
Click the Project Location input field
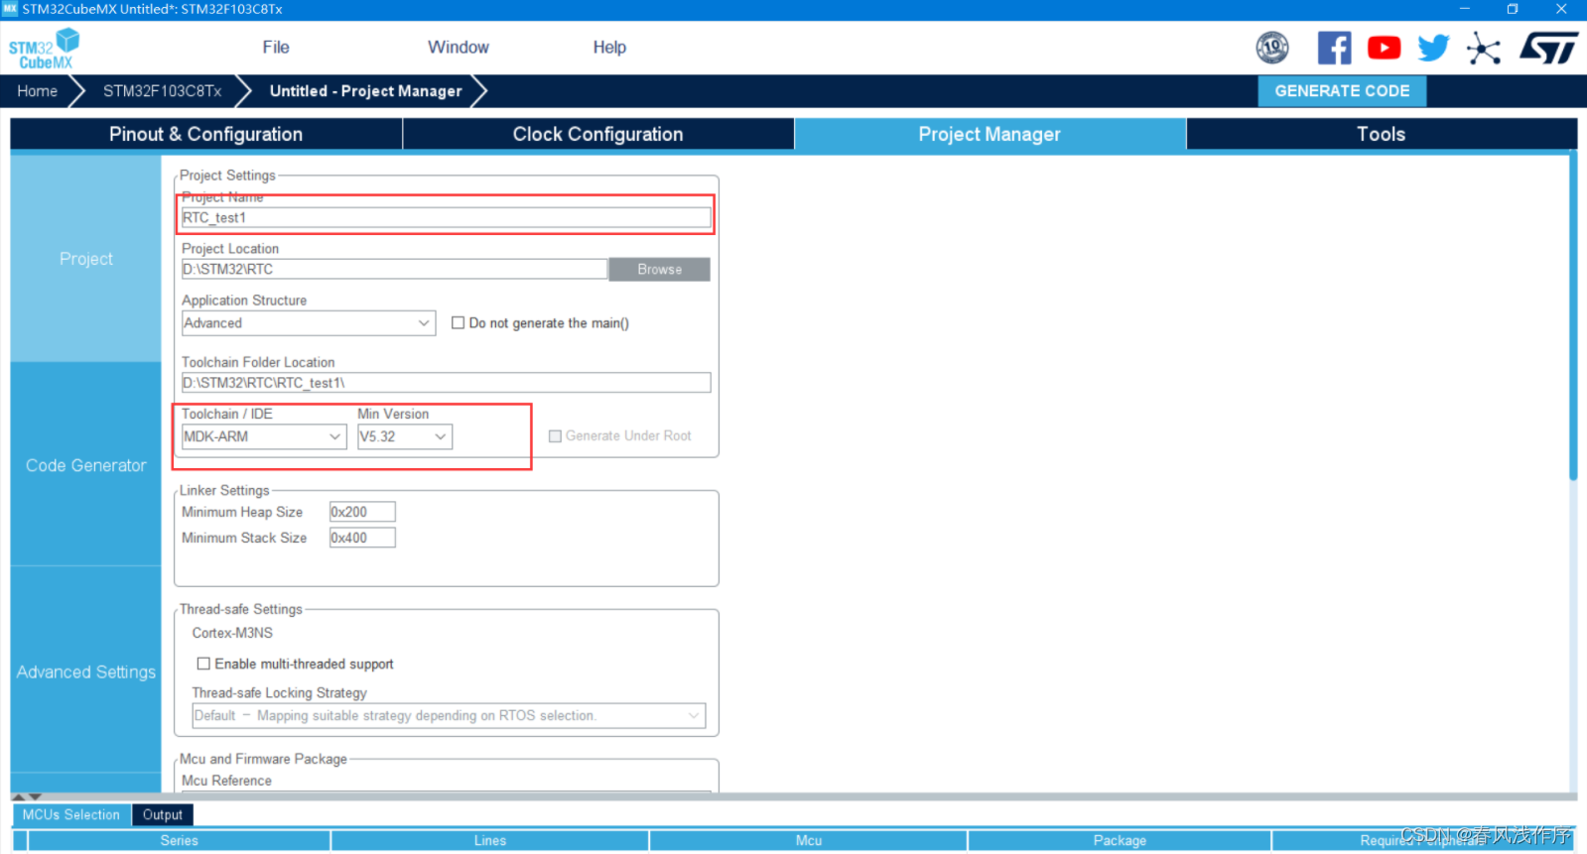click(x=394, y=269)
